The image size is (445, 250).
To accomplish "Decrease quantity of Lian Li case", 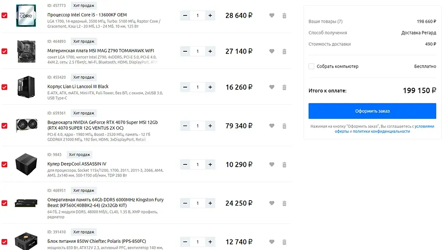I will click(x=185, y=87).
